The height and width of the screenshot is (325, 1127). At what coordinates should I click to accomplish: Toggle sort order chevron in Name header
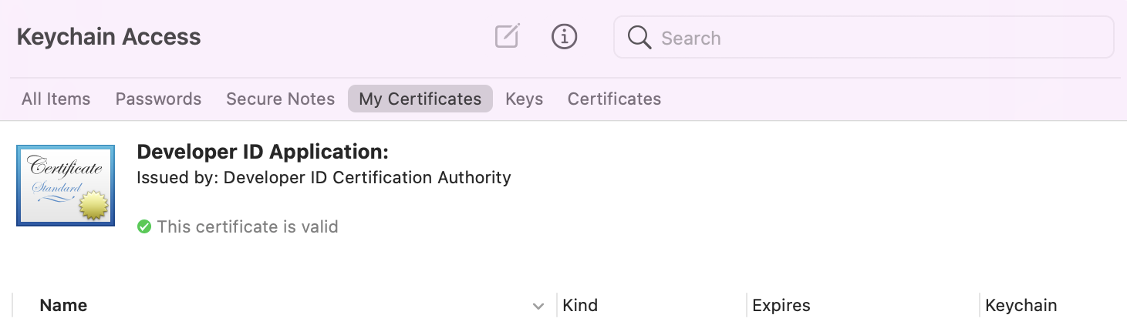pyautogui.click(x=538, y=306)
